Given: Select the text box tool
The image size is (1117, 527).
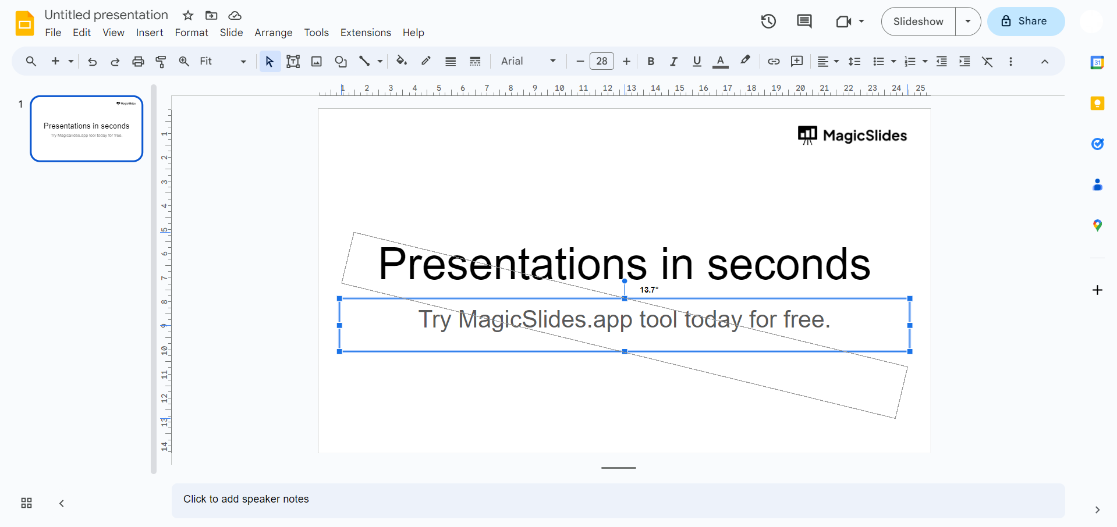Looking at the screenshot, I should 293,61.
